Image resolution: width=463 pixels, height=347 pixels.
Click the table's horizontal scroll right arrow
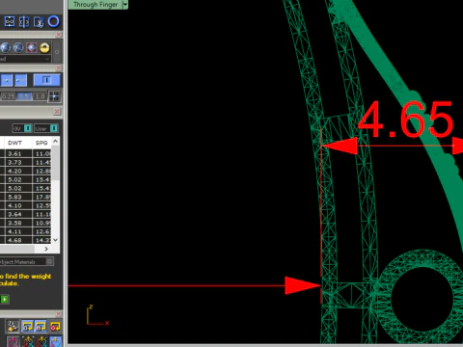pos(46,249)
